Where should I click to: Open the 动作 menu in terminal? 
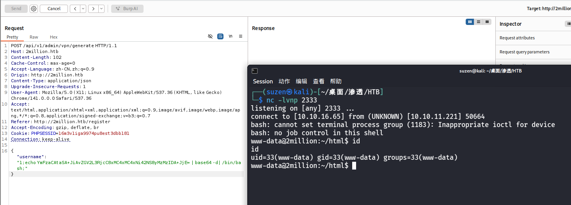point(284,81)
